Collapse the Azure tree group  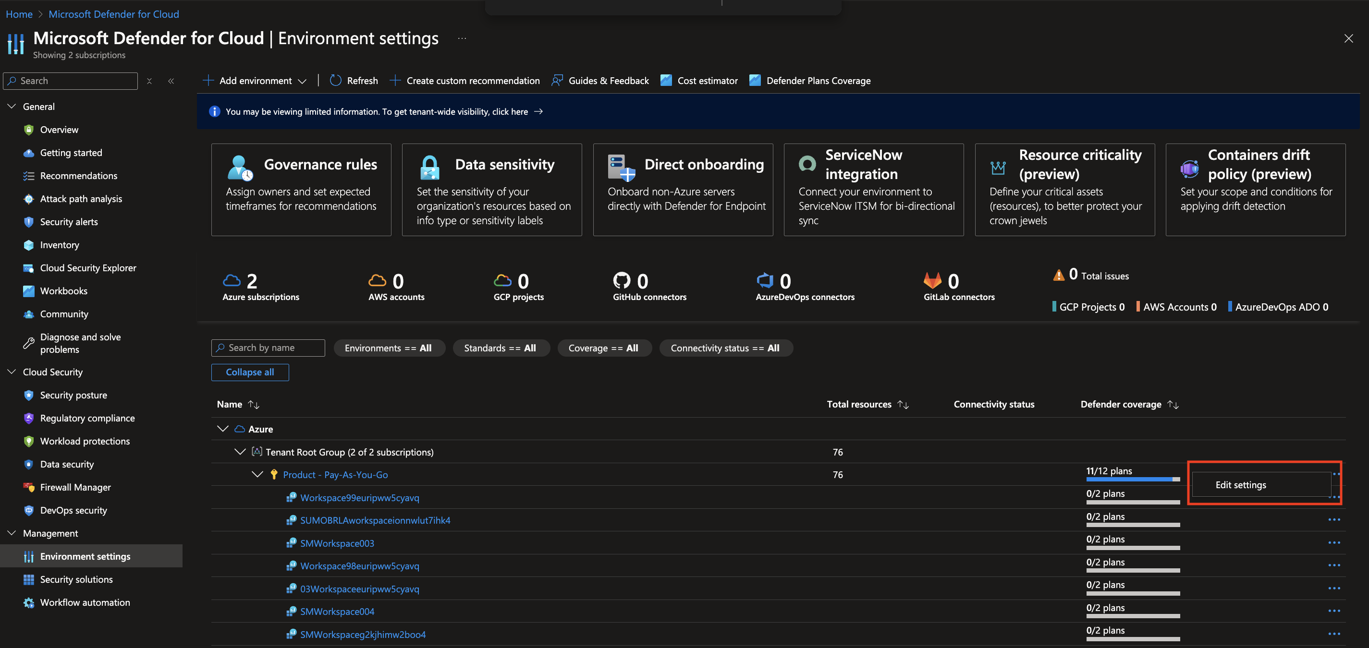[x=223, y=429]
